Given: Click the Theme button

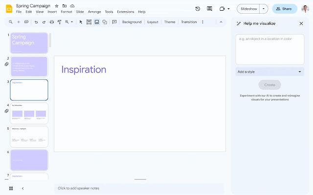Looking at the screenshot, I should (x=170, y=22).
